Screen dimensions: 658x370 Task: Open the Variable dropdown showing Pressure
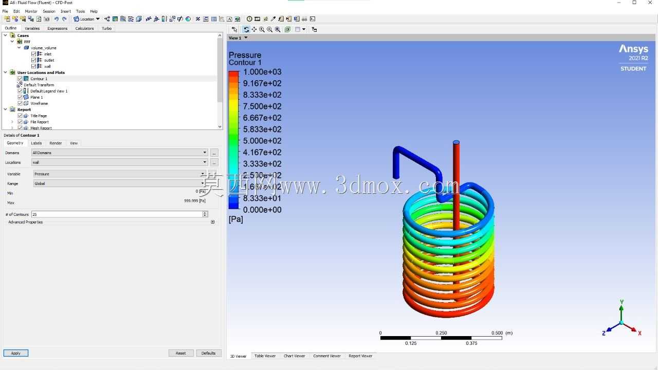click(119, 174)
